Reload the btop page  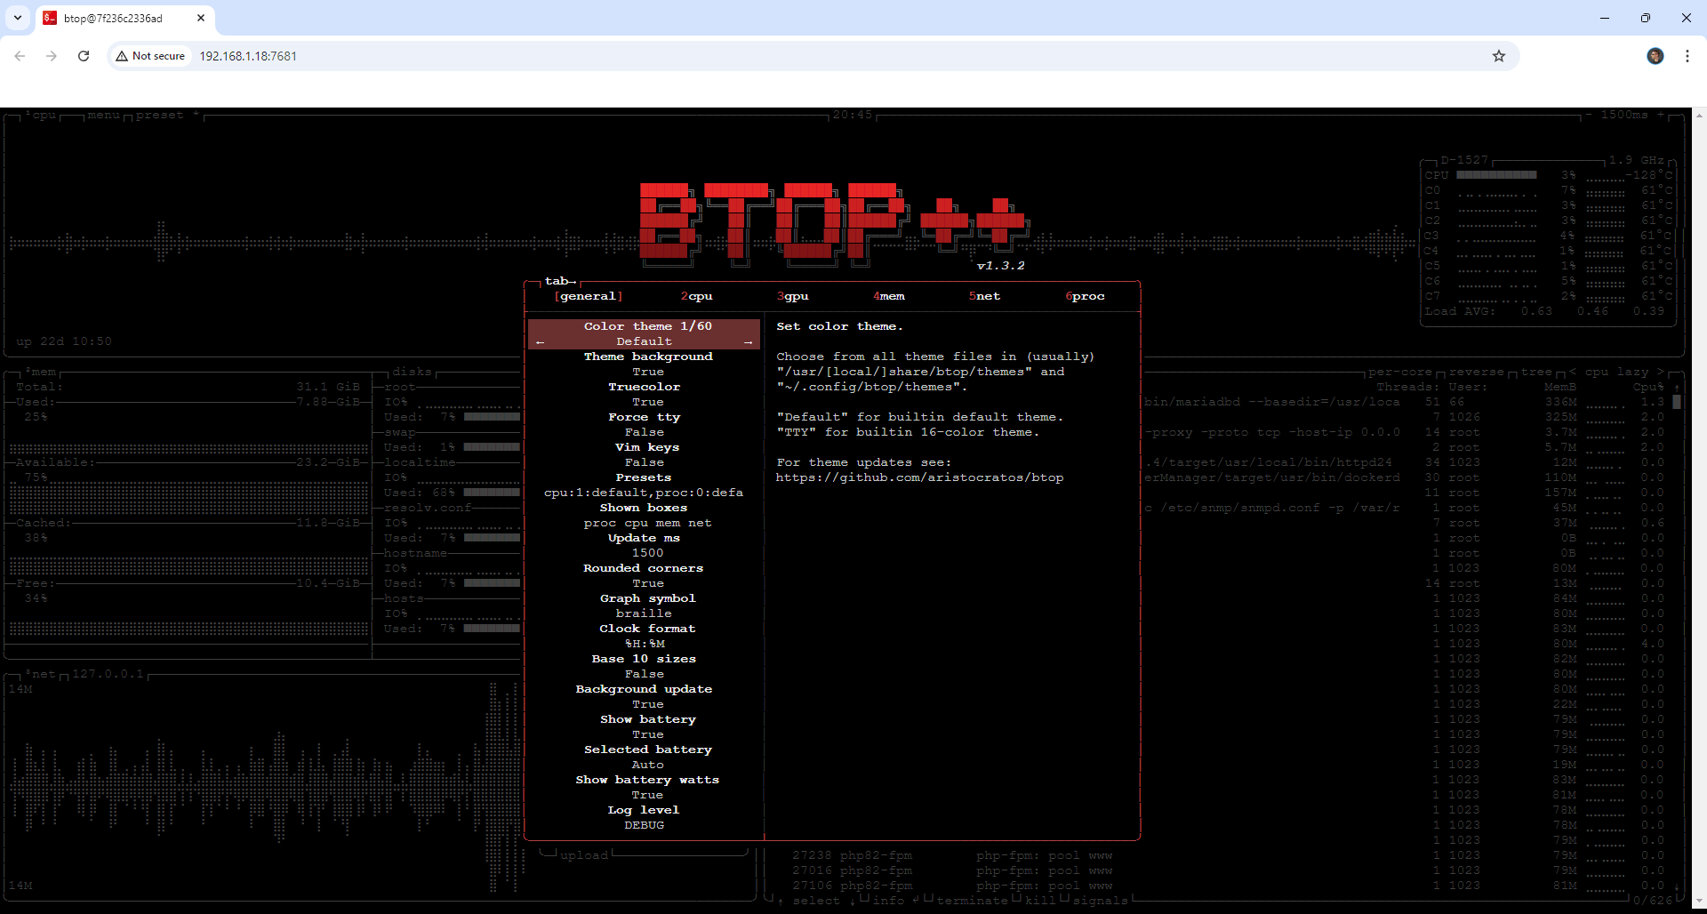click(x=84, y=56)
